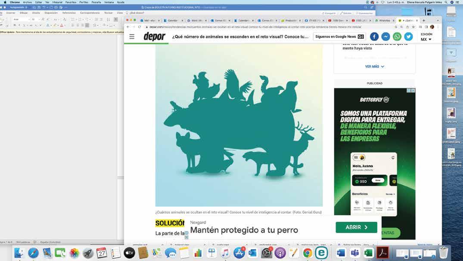Open Microsoft Teams in the Dock
The height and width of the screenshot is (261, 463).
354,253
